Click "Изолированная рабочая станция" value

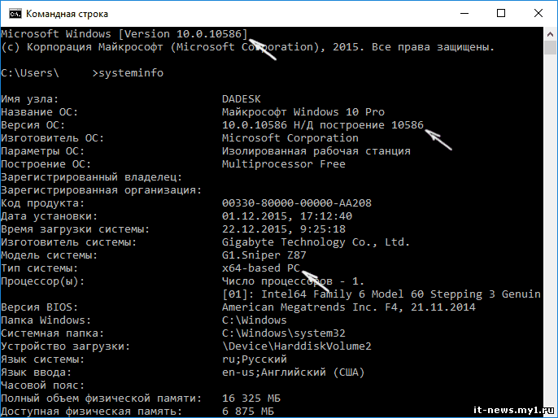pyautogui.click(x=316, y=151)
